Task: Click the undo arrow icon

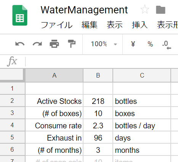Action: click(20, 44)
